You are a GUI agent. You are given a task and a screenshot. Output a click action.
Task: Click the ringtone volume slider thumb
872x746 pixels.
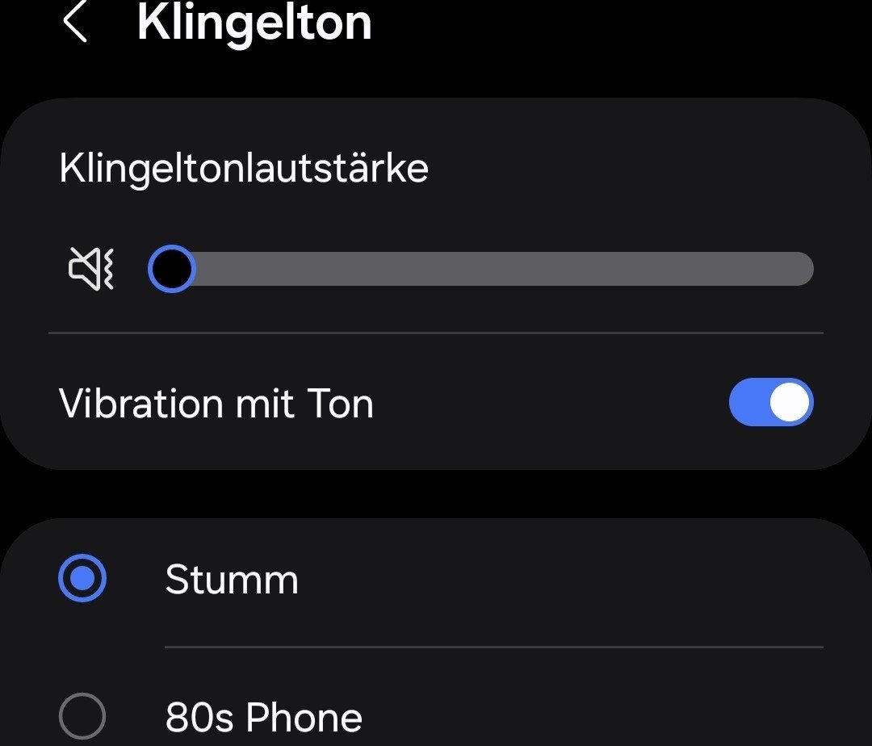point(172,269)
